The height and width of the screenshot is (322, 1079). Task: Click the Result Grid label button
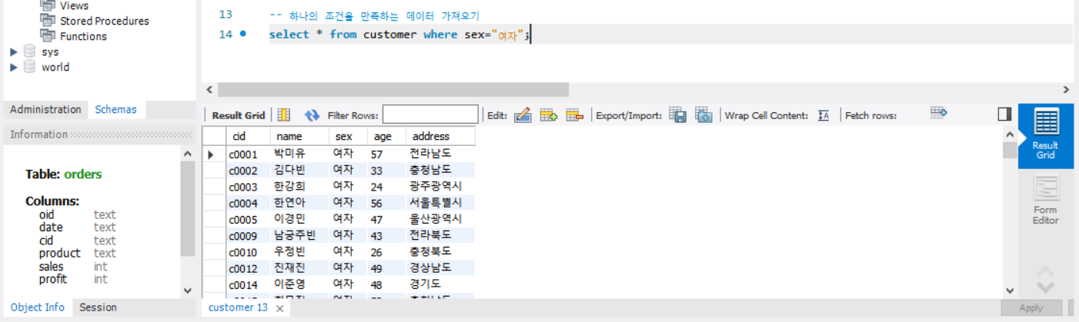tap(239, 115)
